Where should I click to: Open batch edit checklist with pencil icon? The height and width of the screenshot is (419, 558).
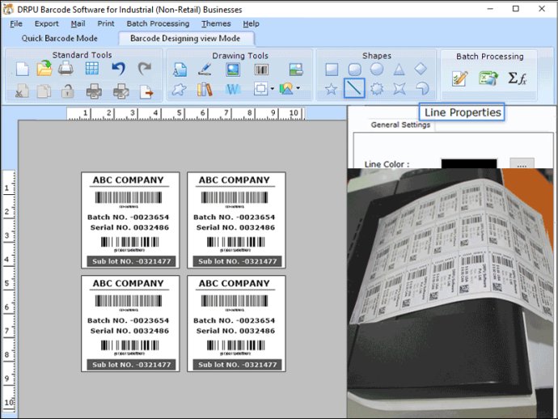(x=459, y=78)
